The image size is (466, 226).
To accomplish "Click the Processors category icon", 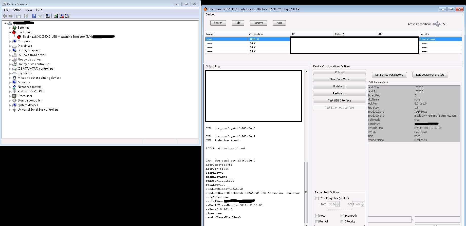I will (x=14, y=96).
